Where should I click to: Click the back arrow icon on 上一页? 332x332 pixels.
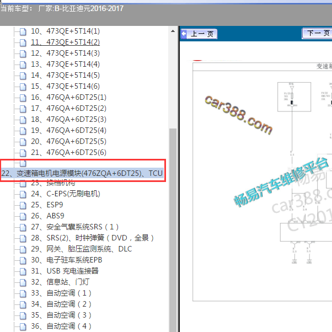(184, 34)
